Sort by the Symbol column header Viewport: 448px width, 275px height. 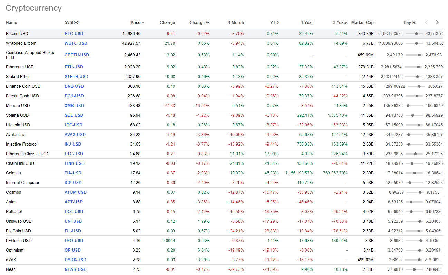pos(72,22)
